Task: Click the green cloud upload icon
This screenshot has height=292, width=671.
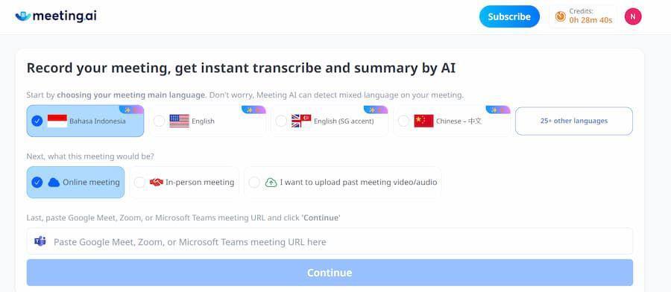Action: 271,182
